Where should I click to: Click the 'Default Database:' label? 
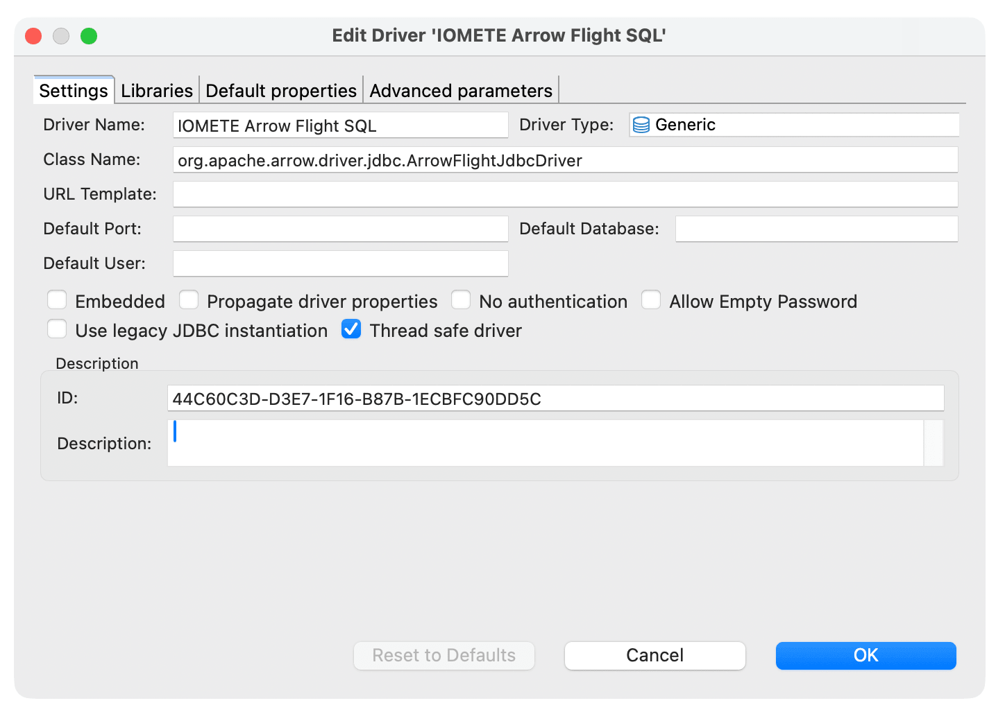(x=589, y=229)
